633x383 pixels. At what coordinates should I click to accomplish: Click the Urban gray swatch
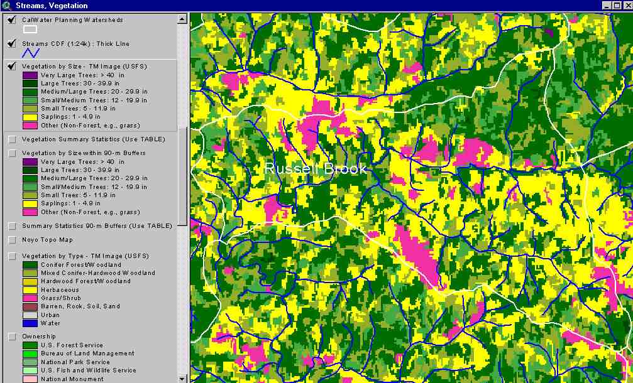pyautogui.click(x=30, y=315)
